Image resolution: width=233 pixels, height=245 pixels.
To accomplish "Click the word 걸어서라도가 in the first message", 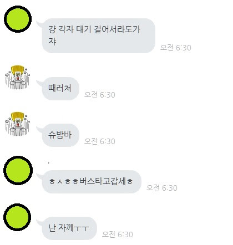I will click(x=117, y=29).
